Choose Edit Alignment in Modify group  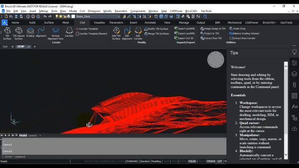[x=127, y=34]
